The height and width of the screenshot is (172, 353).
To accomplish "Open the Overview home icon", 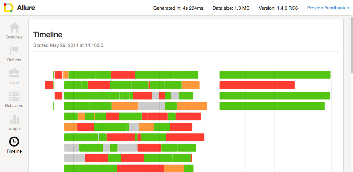I will [x=14, y=28].
